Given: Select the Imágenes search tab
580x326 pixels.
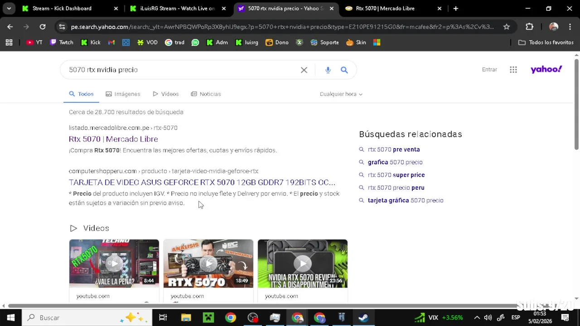Looking at the screenshot, I should (x=123, y=94).
